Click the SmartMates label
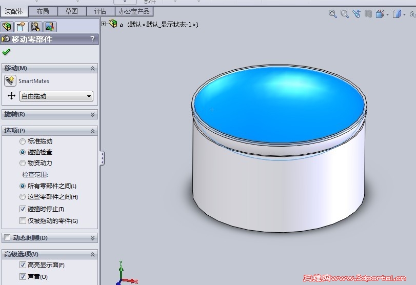The image size is (416, 285). click(34, 81)
